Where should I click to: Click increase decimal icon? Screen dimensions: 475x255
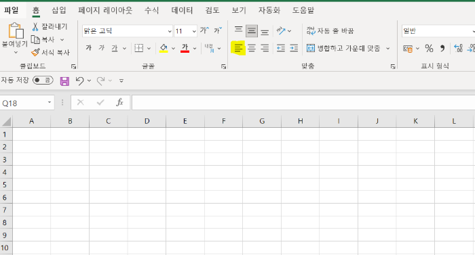458,48
